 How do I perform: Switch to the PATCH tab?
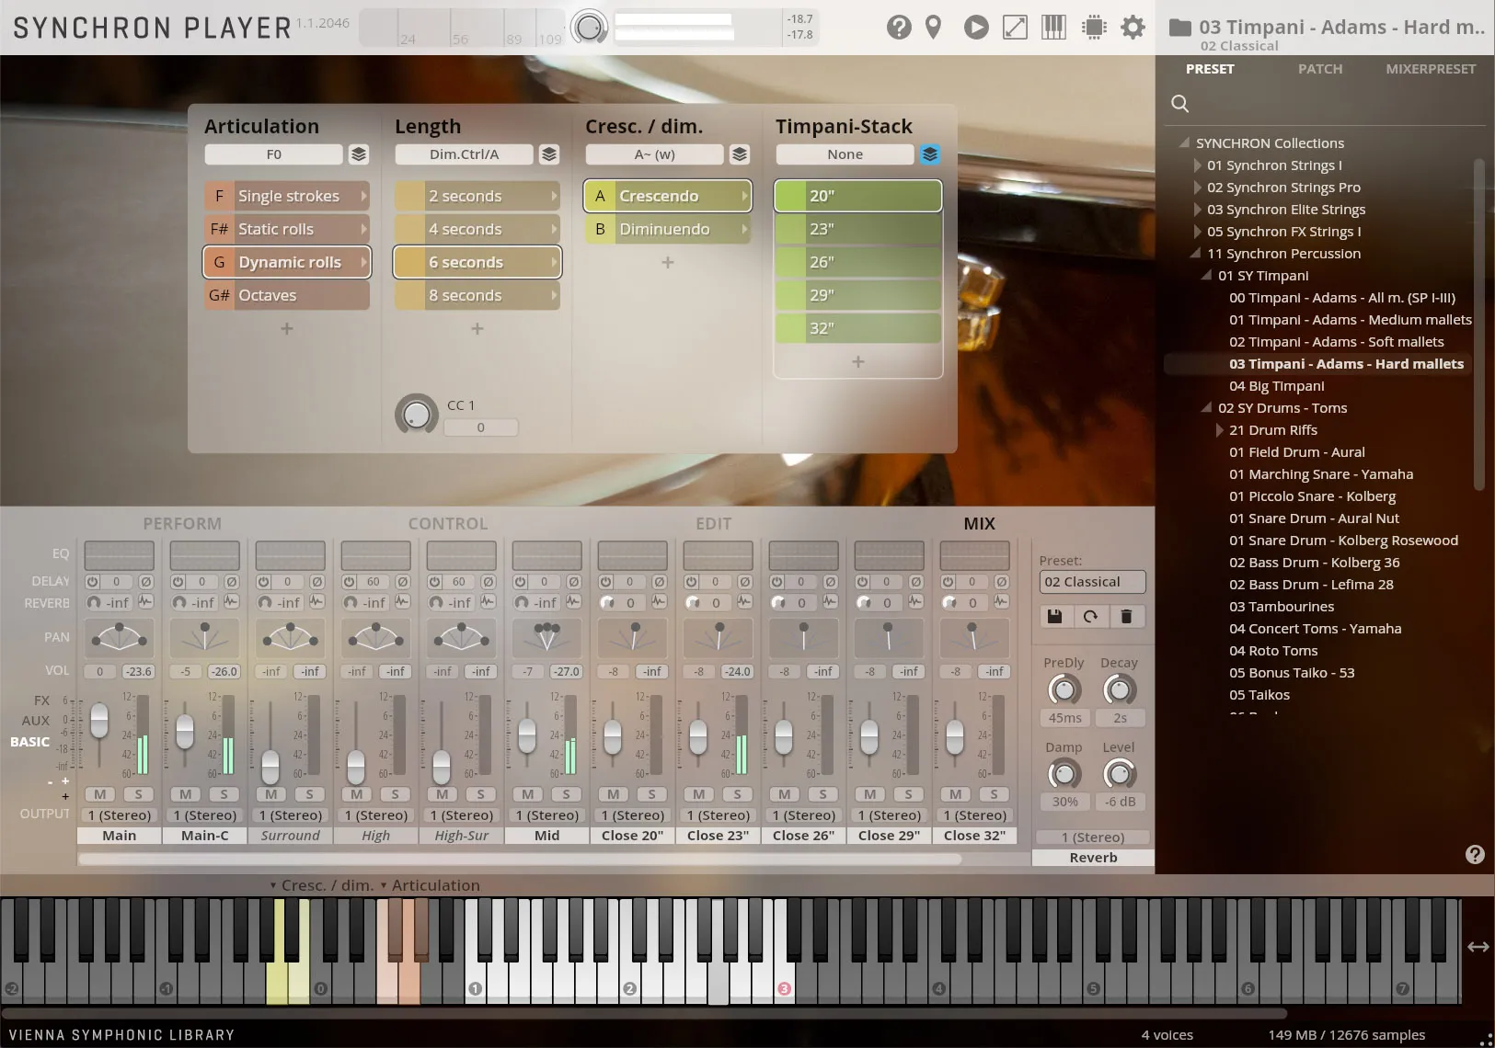[1319, 69]
